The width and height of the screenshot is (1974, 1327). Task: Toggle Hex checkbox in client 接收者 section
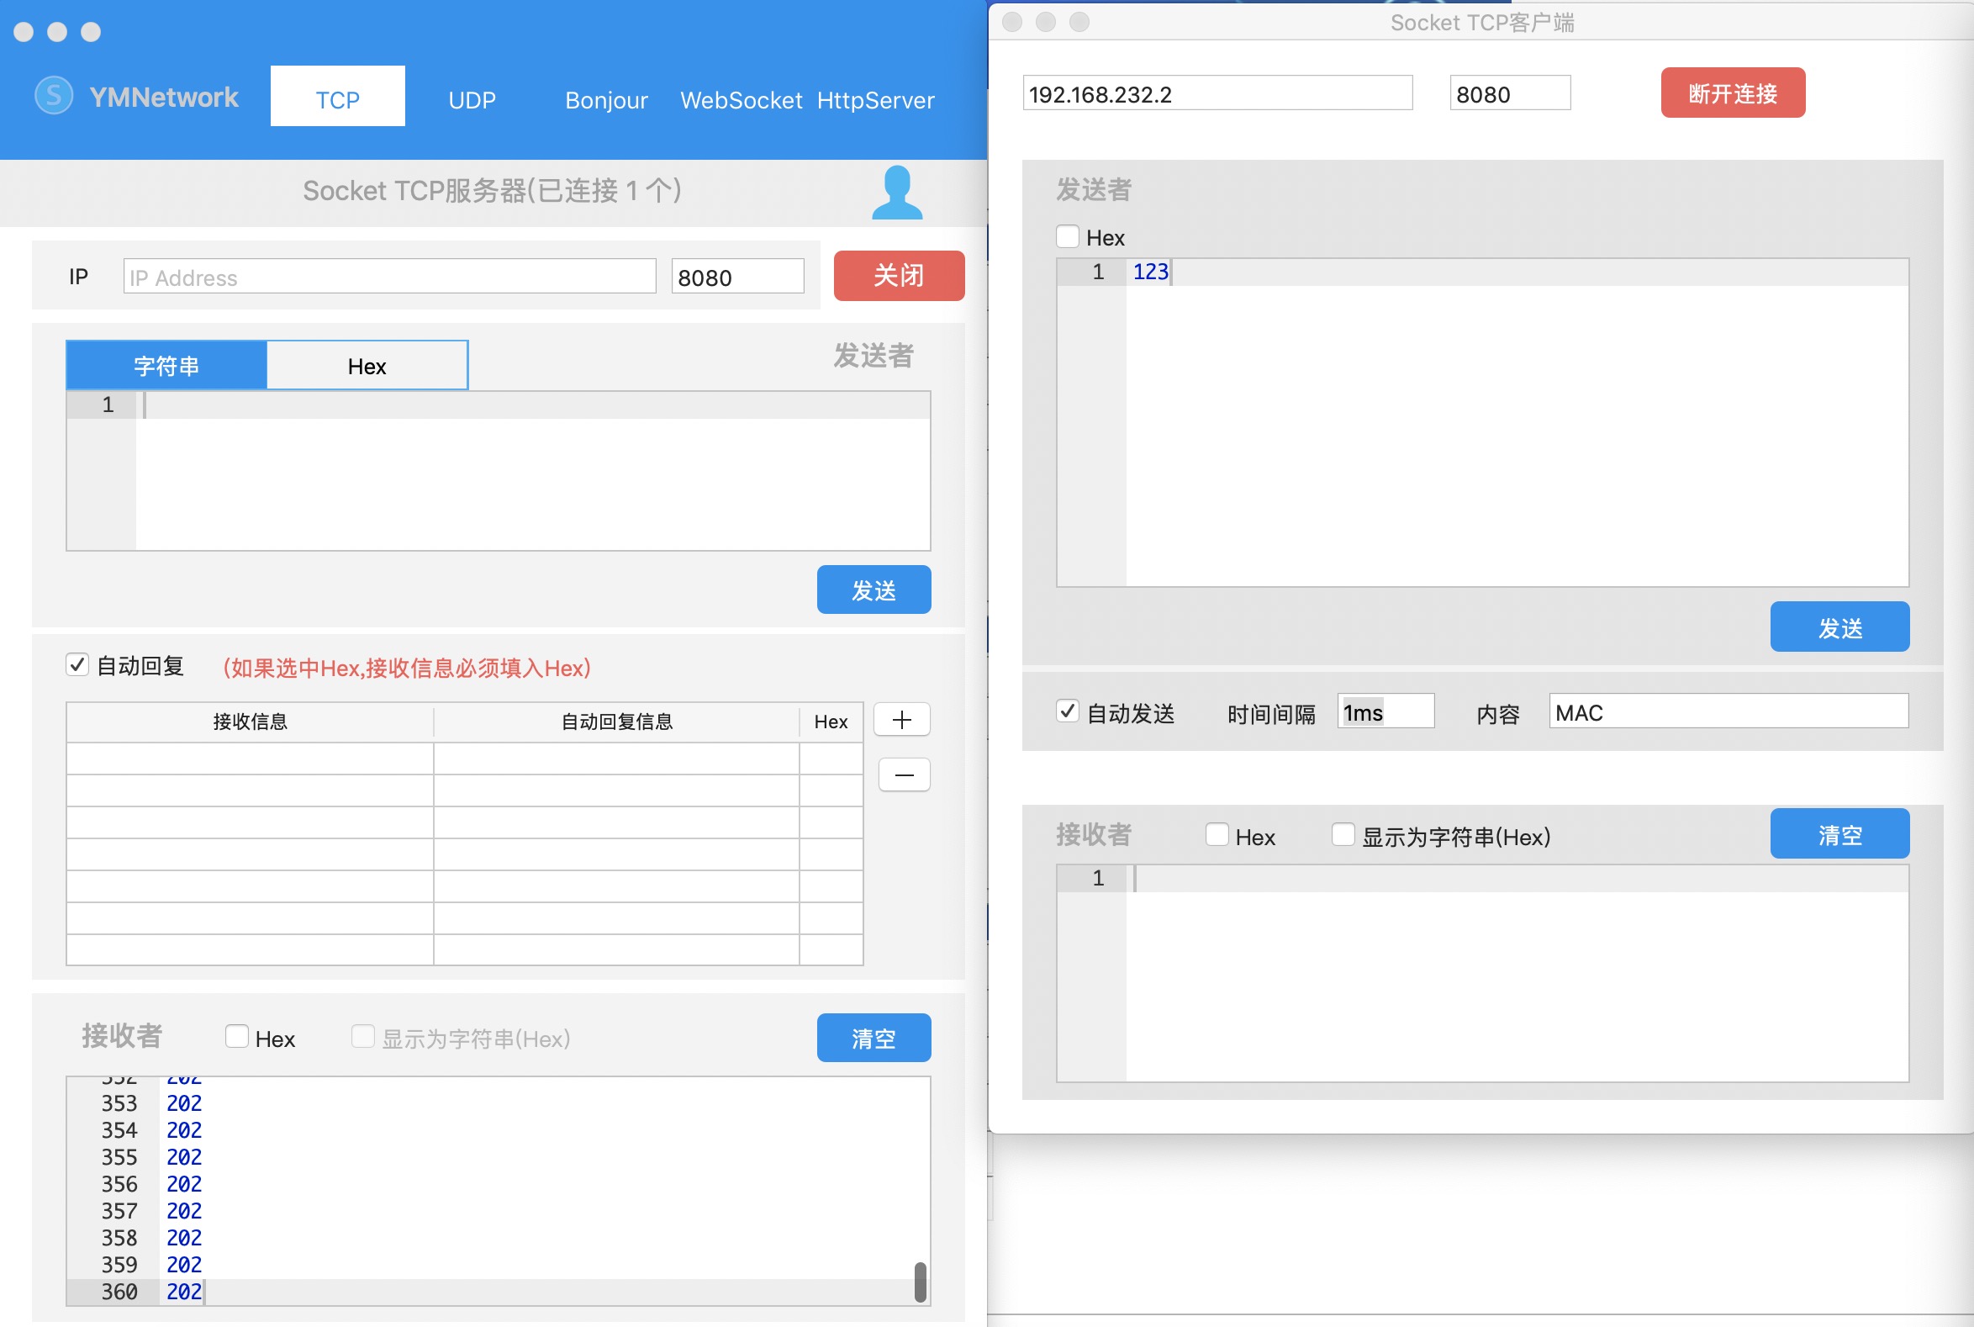coord(1217,834)
